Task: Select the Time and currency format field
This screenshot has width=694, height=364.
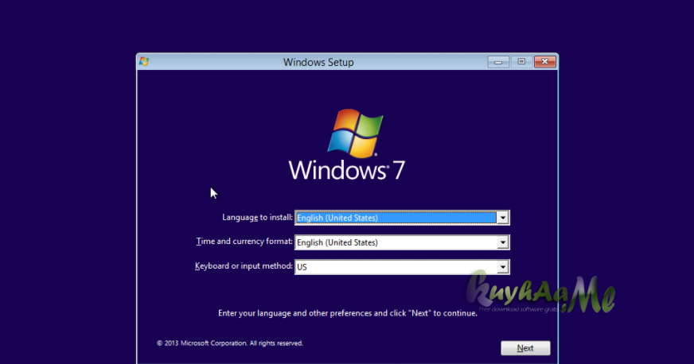Action: (x=402, y=242)
